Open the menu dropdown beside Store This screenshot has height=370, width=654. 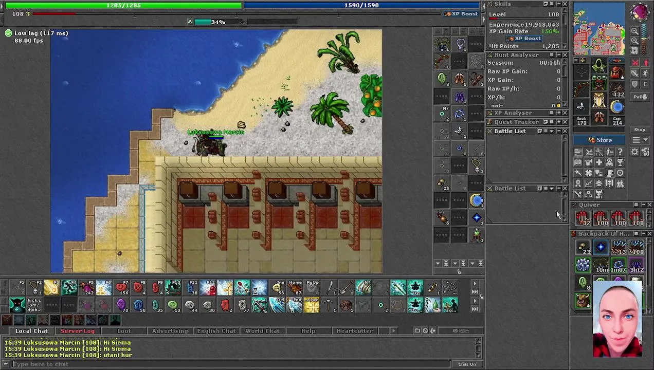640,140
